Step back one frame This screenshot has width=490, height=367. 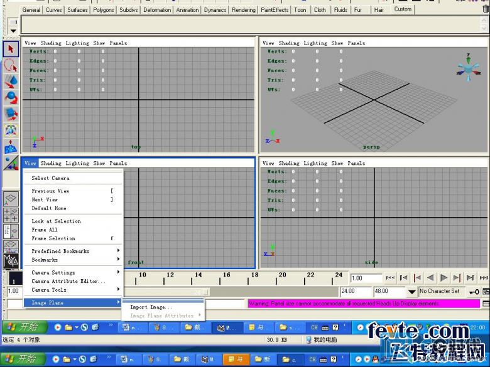tap(403, 278)
